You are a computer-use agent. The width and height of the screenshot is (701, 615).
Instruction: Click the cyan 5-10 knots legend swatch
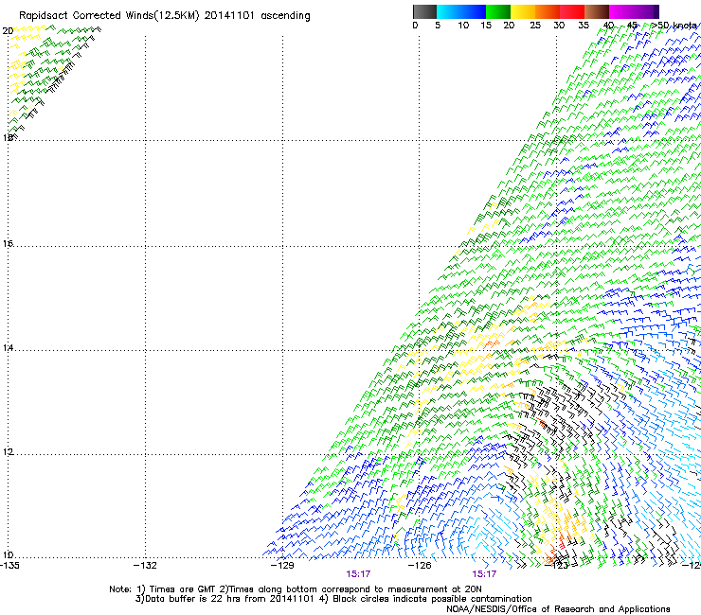[x=449, y=11]
